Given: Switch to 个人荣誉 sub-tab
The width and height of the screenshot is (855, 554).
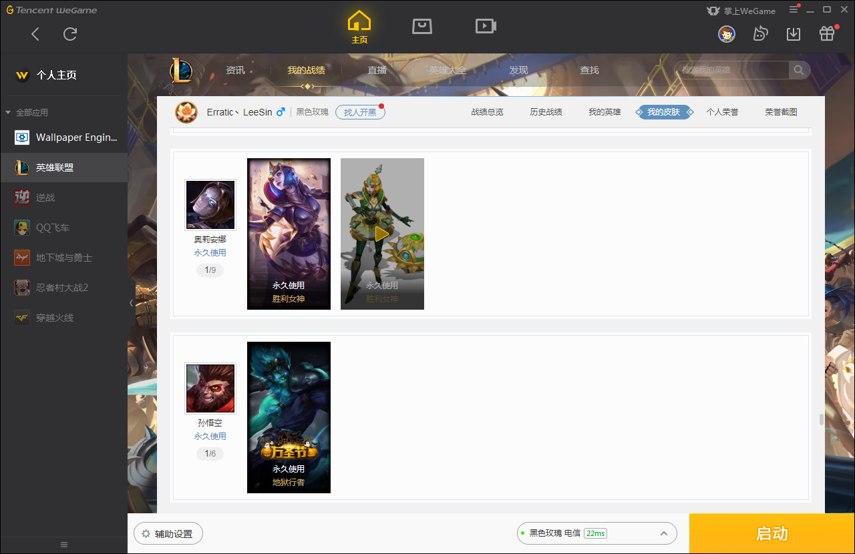Looking at the screenshot, I should pyautogui.click(x=722, y=112).
